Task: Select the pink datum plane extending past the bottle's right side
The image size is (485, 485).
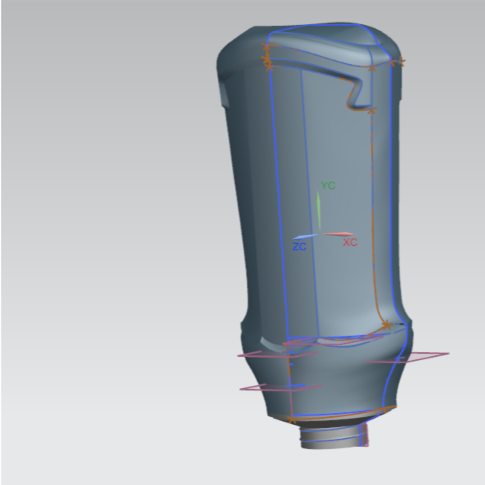Action: click(408, 357)
